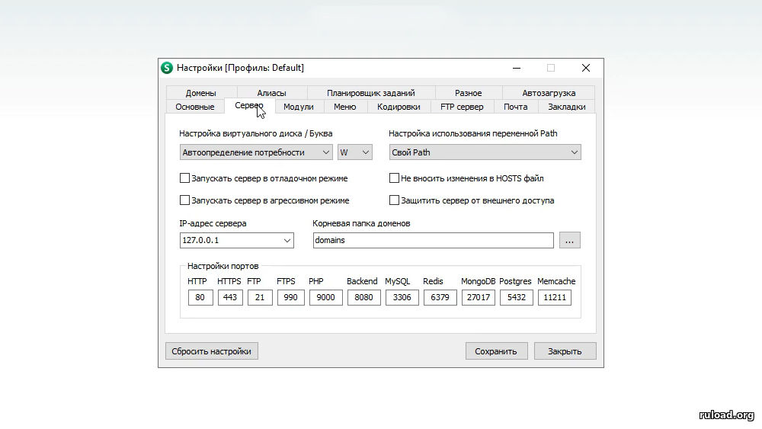
Task: Open the Домены tab
Action: coord(200,93)
